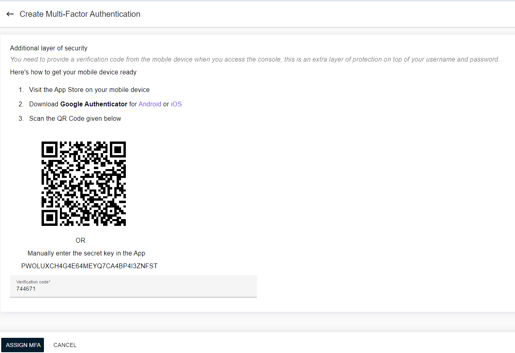Image resolution: width=515 pixels, height=353 pixels.
Task: Click "Here's how to get your mobile device ready"
Action: tap(73, 72)
